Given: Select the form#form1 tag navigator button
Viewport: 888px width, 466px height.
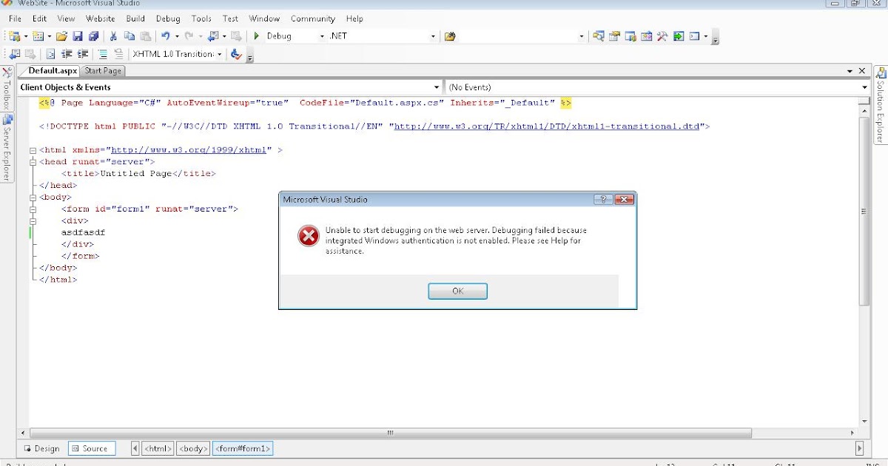Looking at the screenshot, I should pos(243,448).
